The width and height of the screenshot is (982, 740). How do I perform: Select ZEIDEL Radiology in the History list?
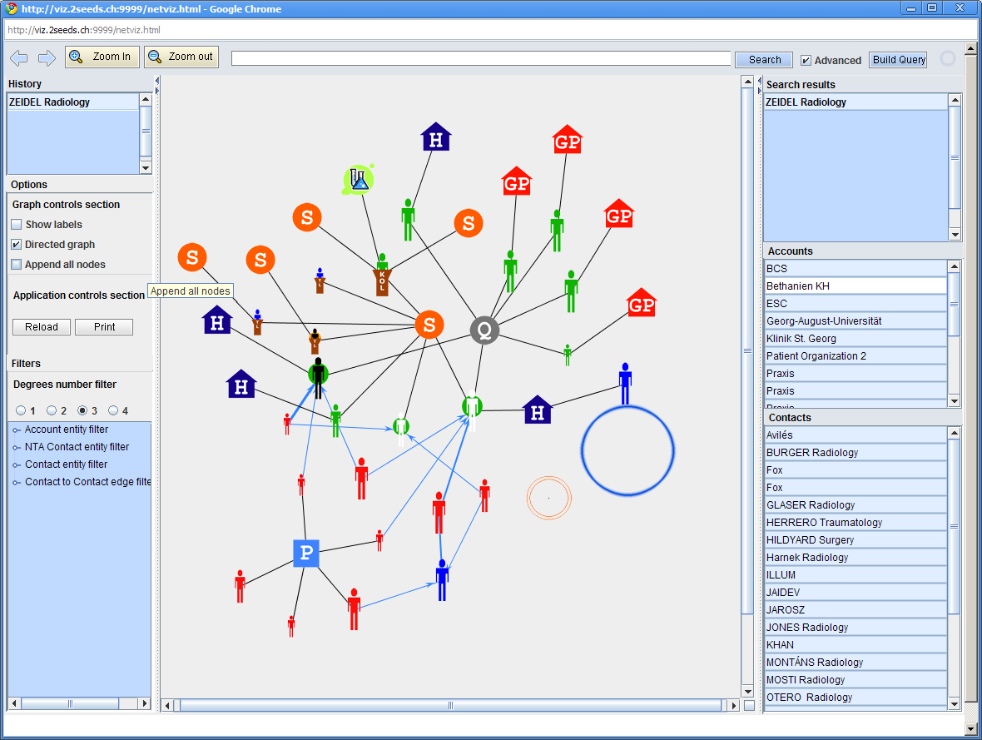click(x=72, y=102)
